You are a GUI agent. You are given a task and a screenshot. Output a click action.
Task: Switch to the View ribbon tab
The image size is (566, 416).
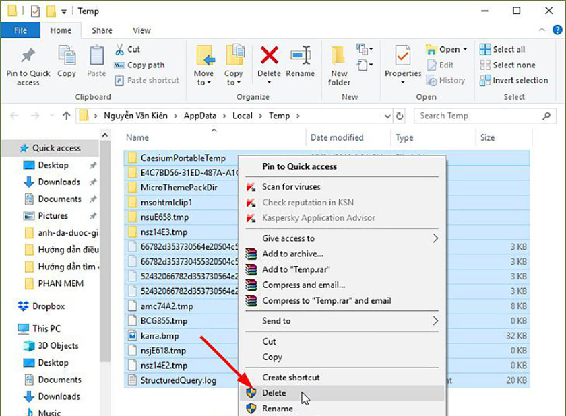tap(141, 30)
